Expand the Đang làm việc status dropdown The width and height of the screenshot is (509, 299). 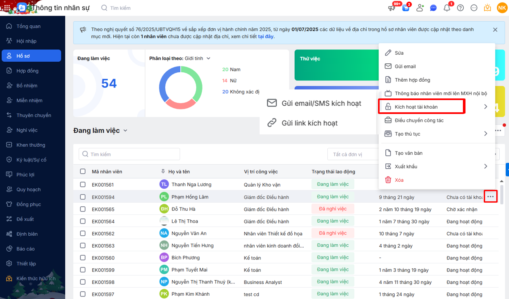point(125,131)
